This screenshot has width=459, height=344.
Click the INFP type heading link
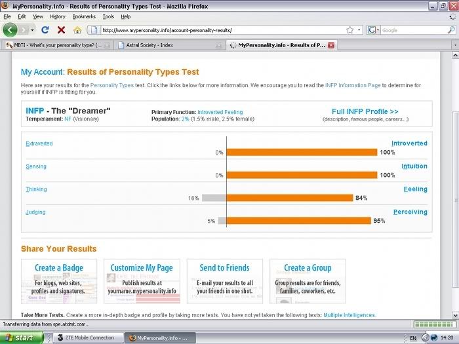[x=35, y=111]
